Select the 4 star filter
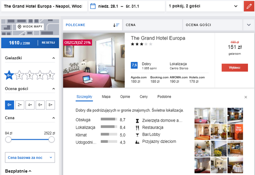The height and width of the screenshot is (175, 255). pos(40,75)
